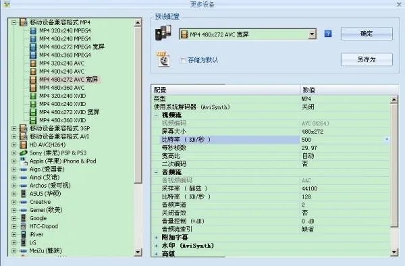The image size is (405, 266).
Task: Select the Archos (爱可视) tree item
Action: click(50, 186)
